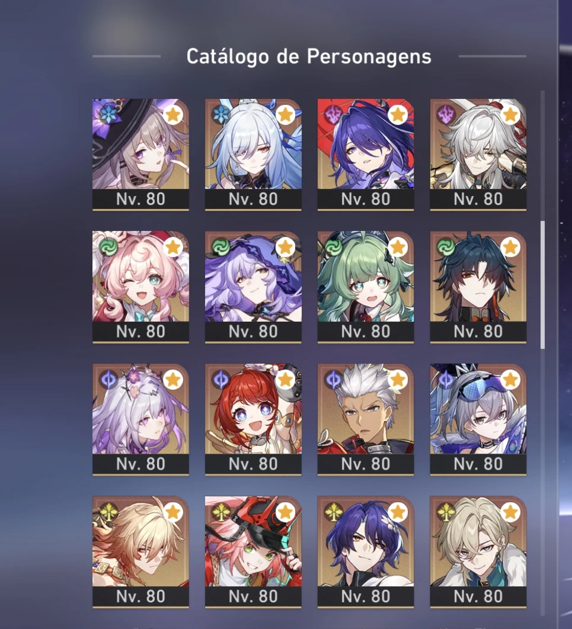The image size is (572, 629).
Task: Click Imaginary element icon on blond-fur-coat man card
Action: [446, 512]
